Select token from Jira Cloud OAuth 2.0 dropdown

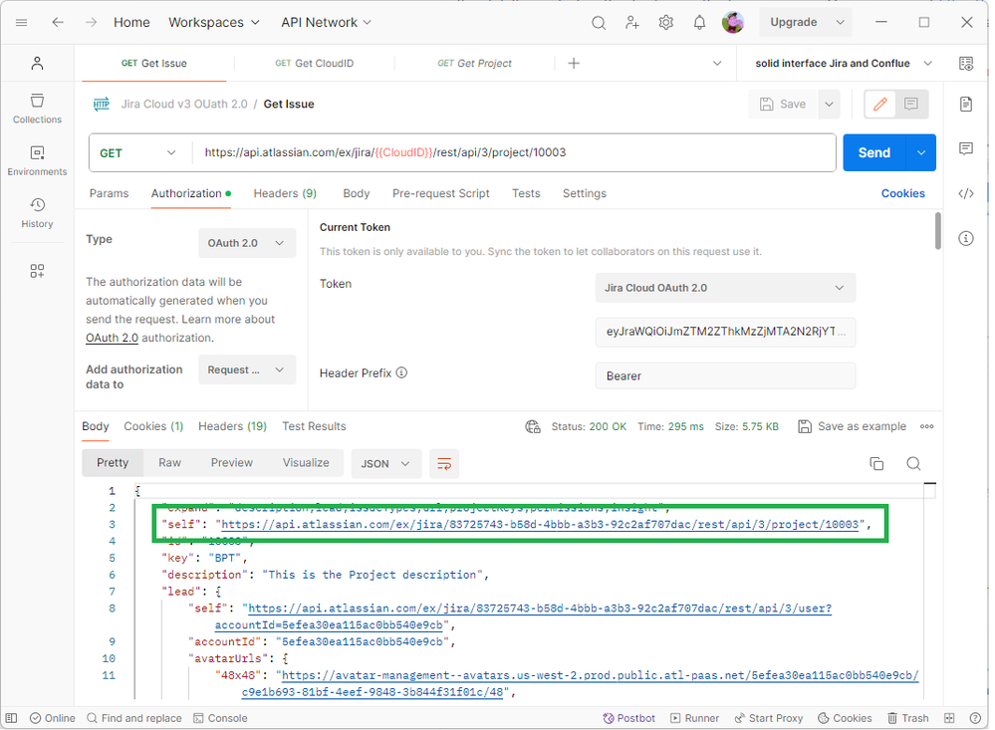[725, 288]
